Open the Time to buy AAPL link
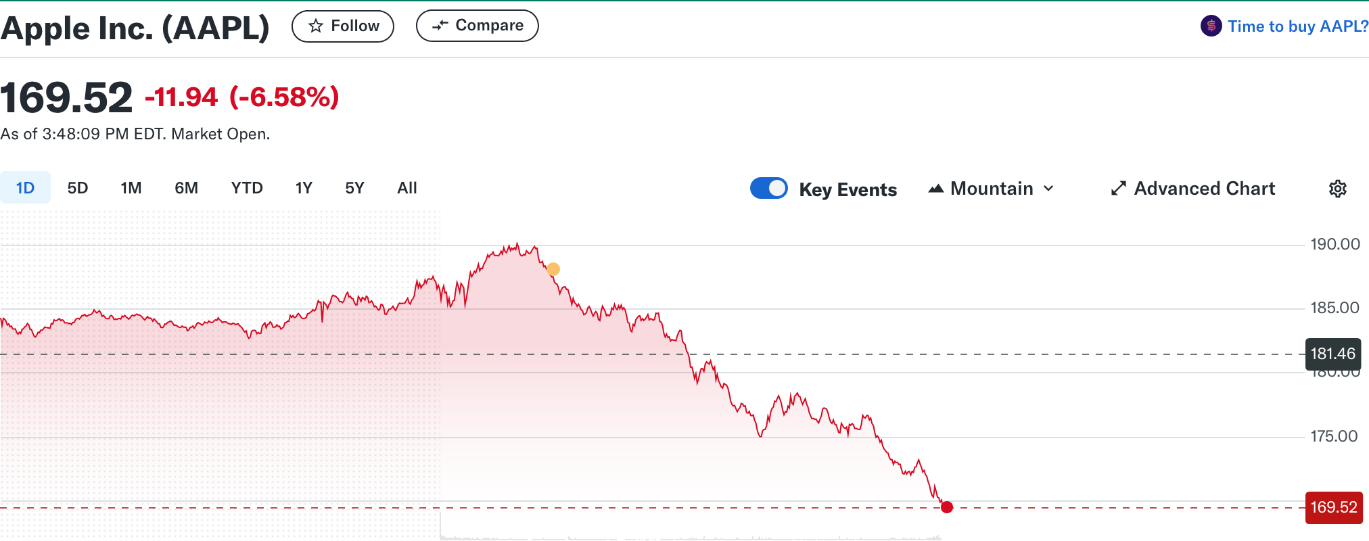Viewport: 1369px width, 541px height. (x=1297, y=26)
